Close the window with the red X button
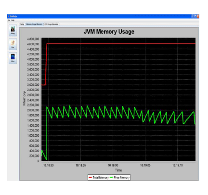208x195 pixels. [198, 16]
